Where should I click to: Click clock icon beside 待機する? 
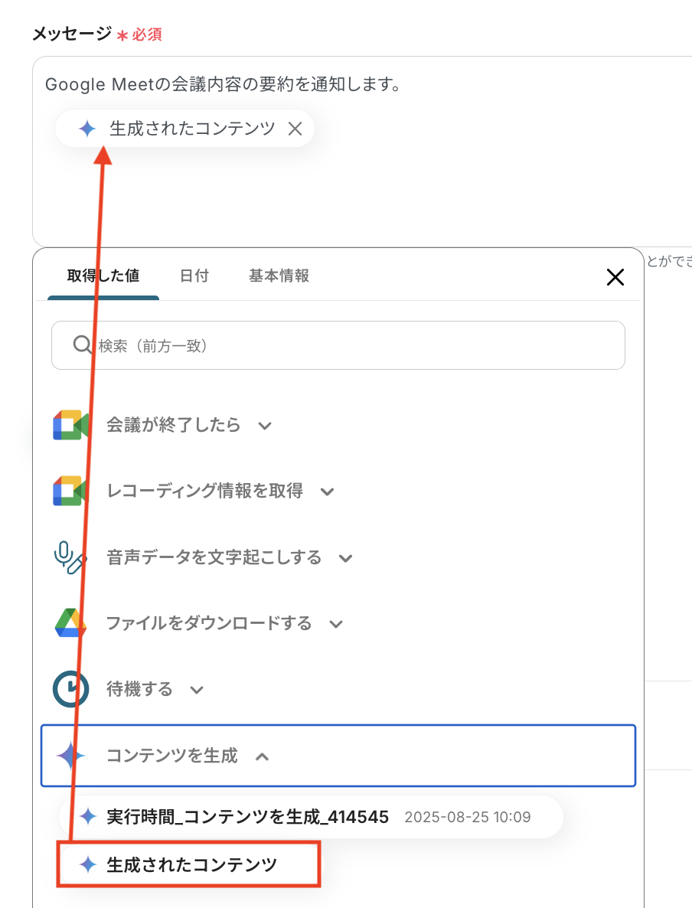(x=70, y=689)
